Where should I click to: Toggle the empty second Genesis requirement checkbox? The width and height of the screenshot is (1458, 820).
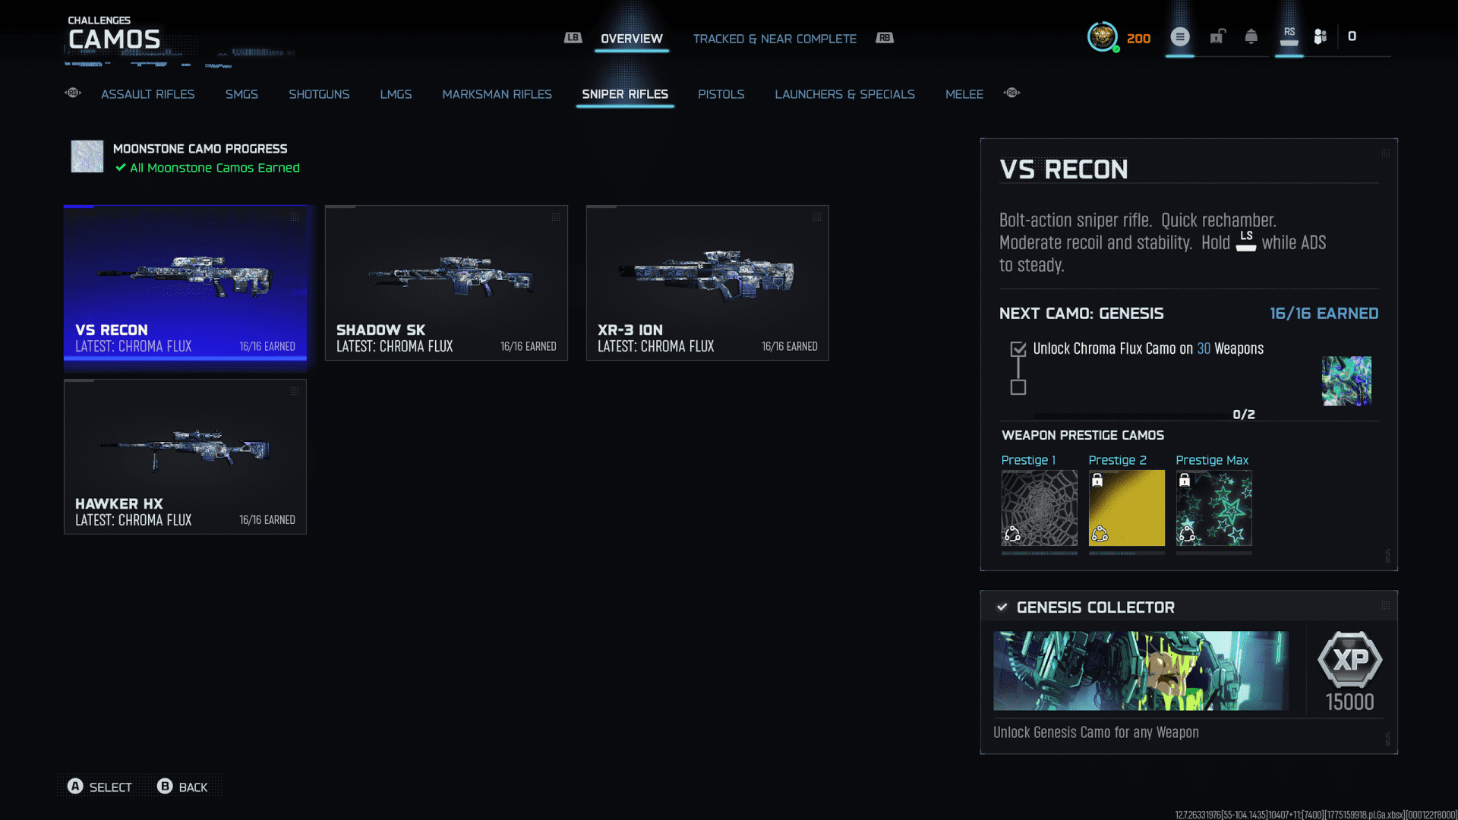pos(1018,387)
